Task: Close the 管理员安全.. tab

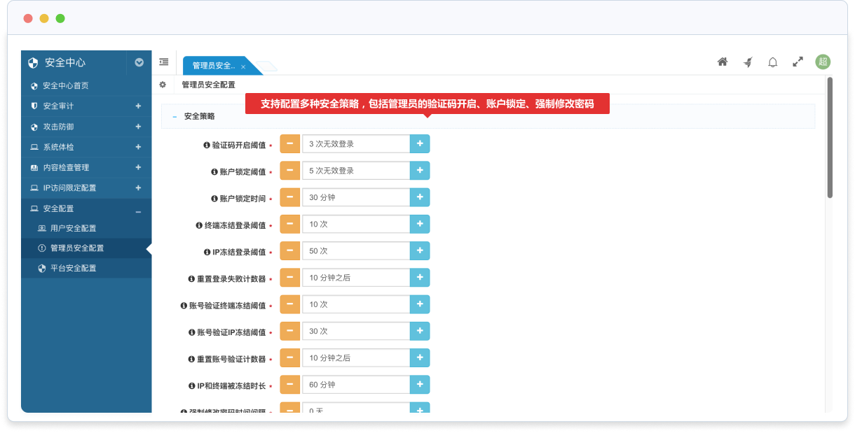Action: [x=243, y=66]
